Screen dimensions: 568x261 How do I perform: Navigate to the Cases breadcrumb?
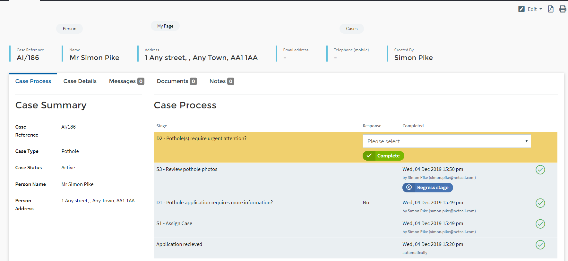click(352, 29)
